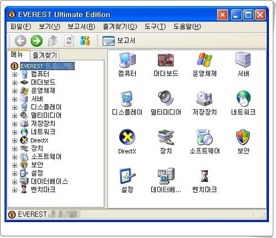Click the EVEREST status bar info icon
This screenshot has height=238, width=276.
coord(12,214)
